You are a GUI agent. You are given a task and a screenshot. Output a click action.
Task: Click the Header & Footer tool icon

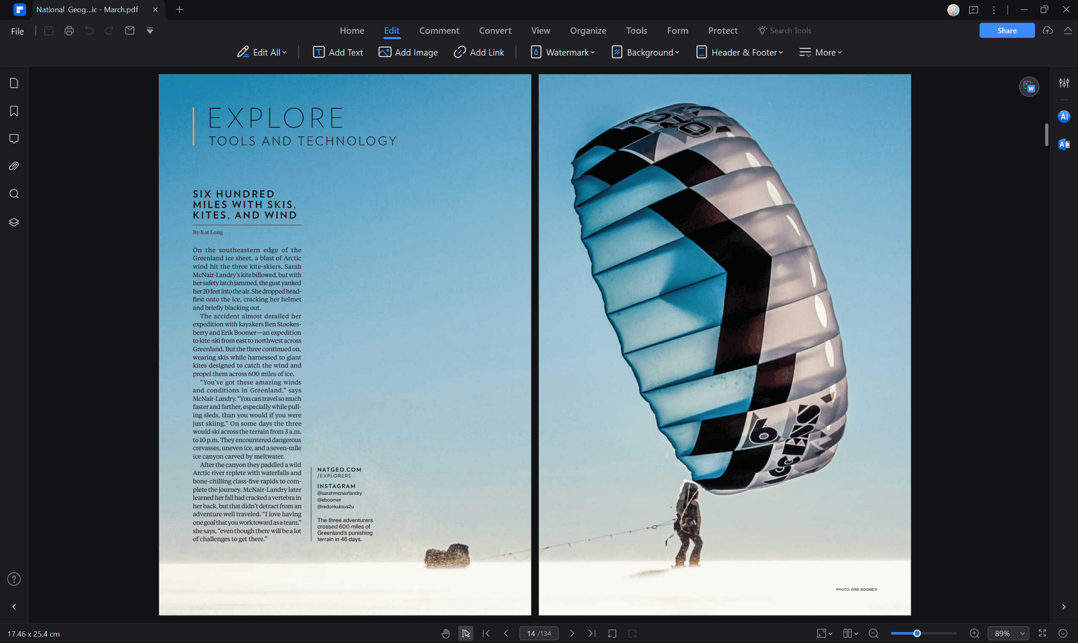tap(702, 52)
